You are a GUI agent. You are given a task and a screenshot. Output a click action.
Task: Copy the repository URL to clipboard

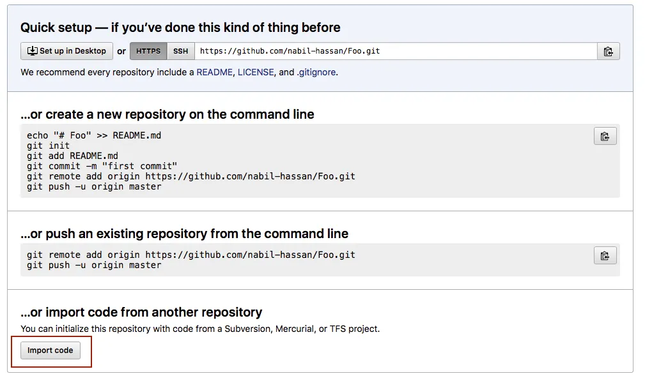(x=608, y=51)
